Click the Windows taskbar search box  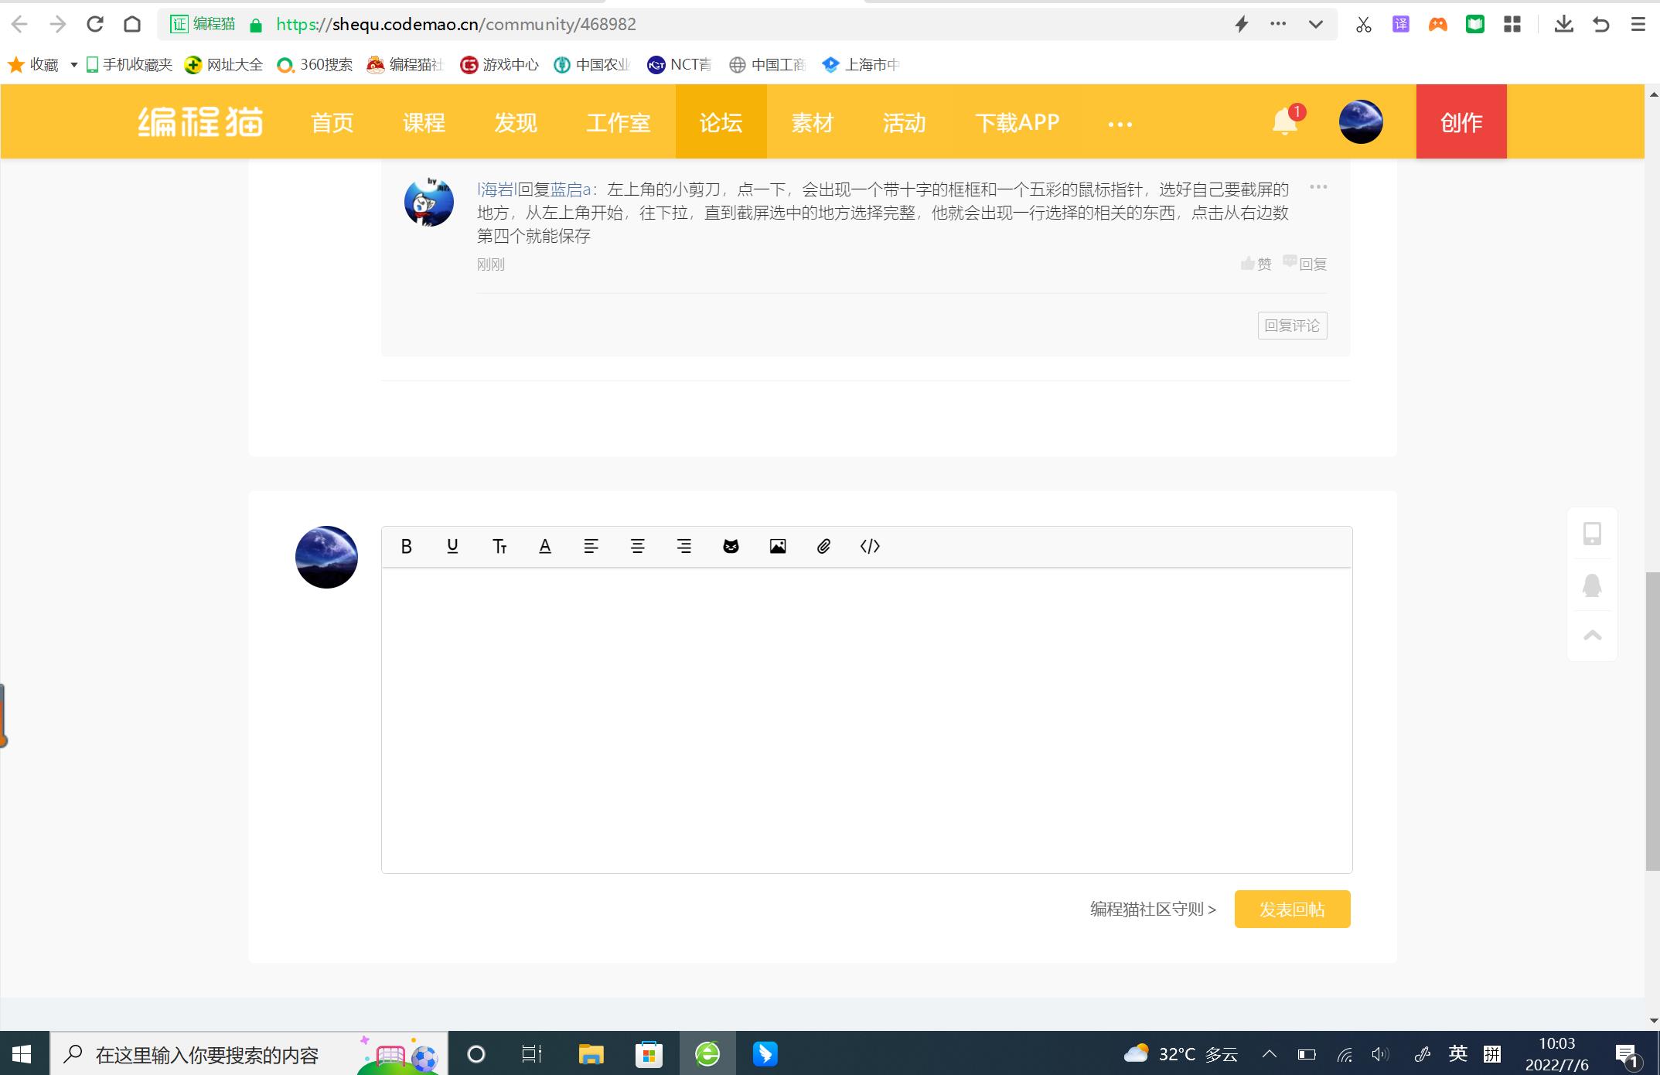tap(249, 1053)
